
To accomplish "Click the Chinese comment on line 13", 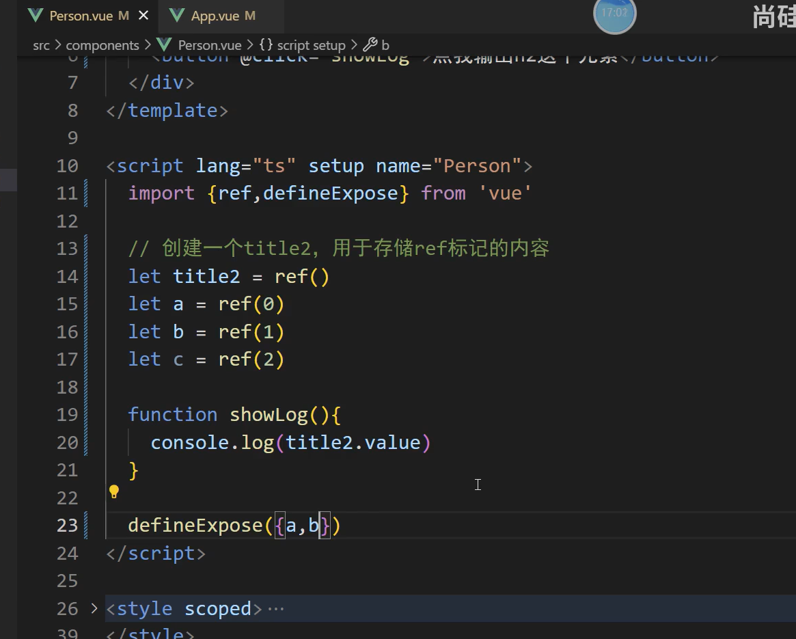I will point(339,248).
